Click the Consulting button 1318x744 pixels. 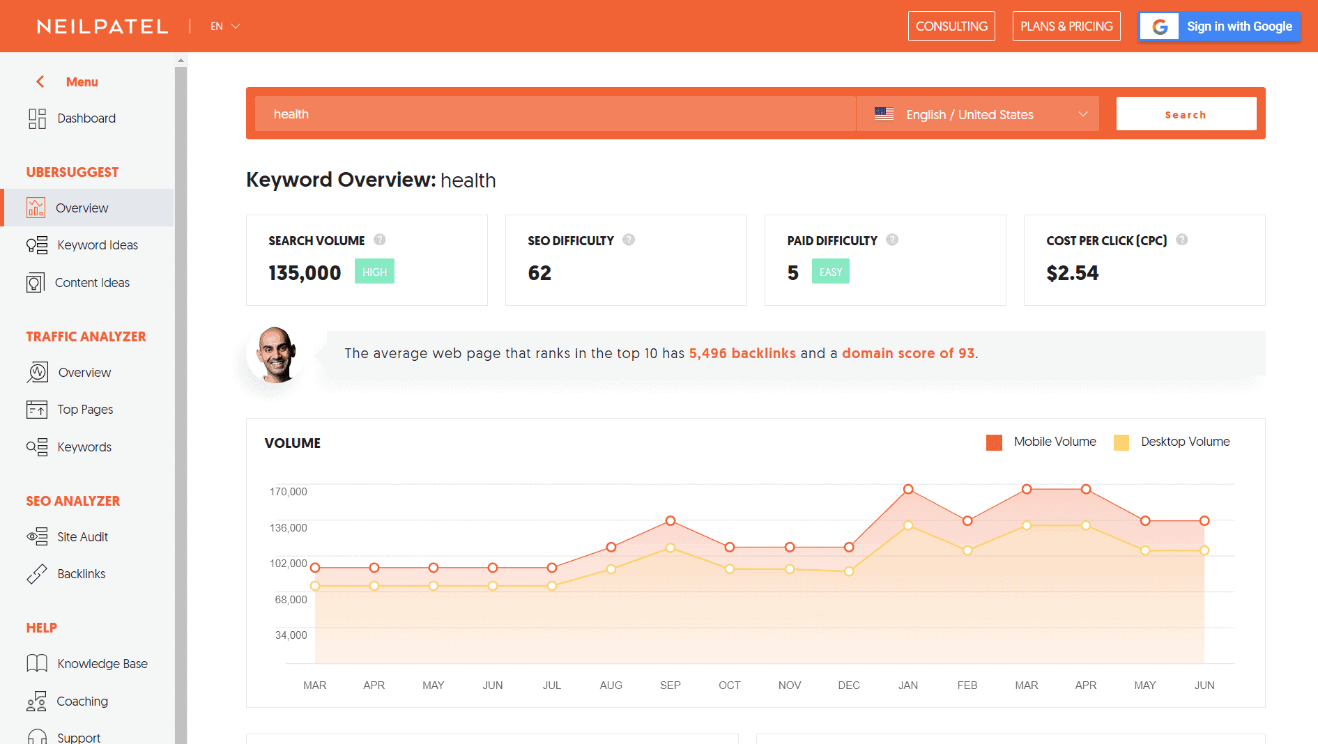[951, 26]
